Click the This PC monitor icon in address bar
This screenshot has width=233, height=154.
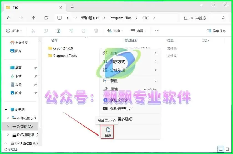(x=59, y=18)
